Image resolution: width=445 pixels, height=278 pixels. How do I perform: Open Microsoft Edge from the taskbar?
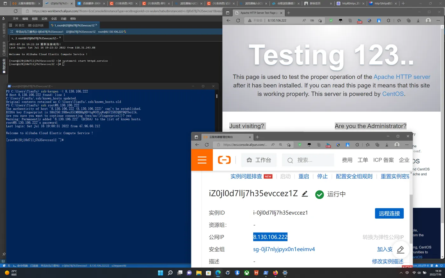(218, 273)
